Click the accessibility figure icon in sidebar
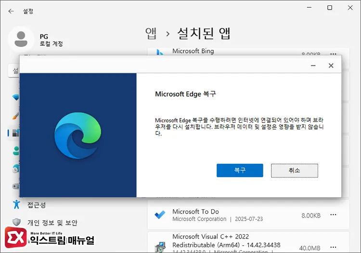 [16, 204]
